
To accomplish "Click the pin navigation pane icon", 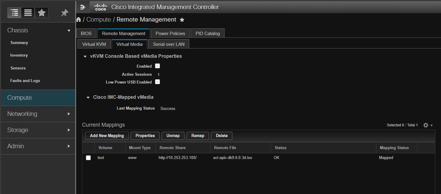I will tap(64, 13).
